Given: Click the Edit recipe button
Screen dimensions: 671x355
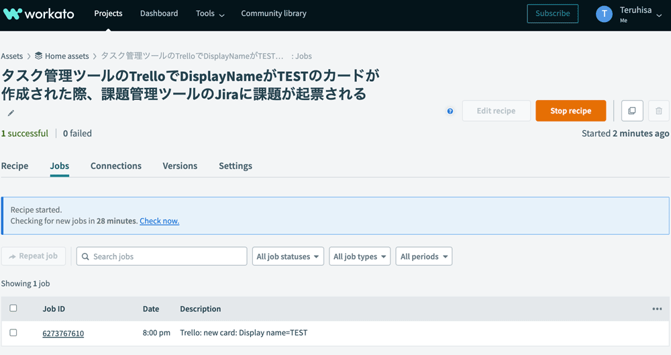Looking at the screenshot, I should [x=497, y=111].
